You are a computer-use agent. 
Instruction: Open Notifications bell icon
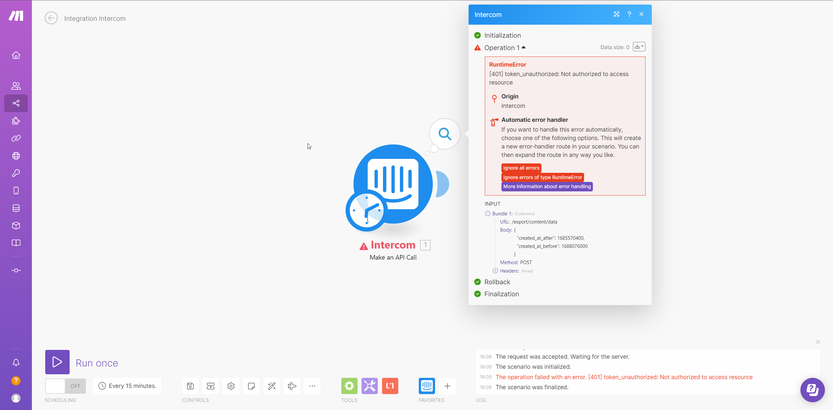[16, 363]
